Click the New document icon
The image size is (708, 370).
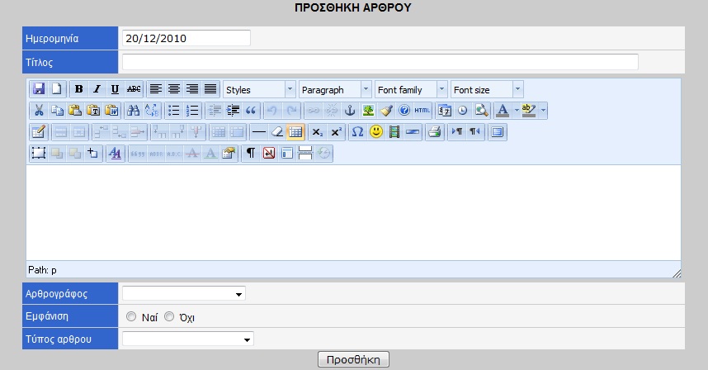pyautogui.click(x=57, y=89)
